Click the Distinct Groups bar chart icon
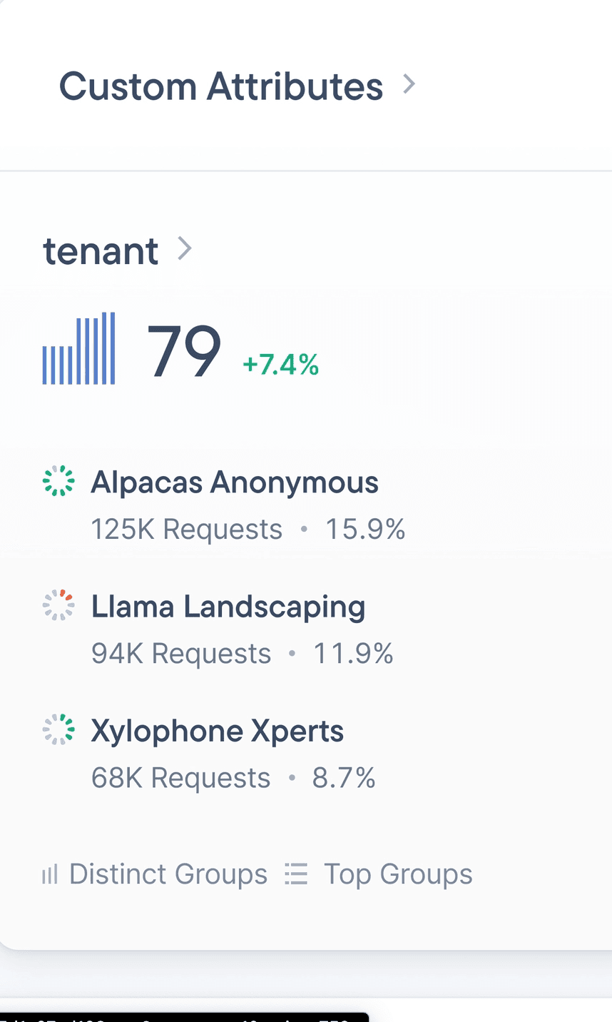This screenshot has width=612, height=1022. [49, 874]
